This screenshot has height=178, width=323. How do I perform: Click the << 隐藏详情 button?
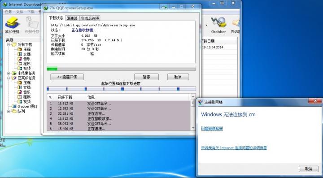[x=67, y=77]
